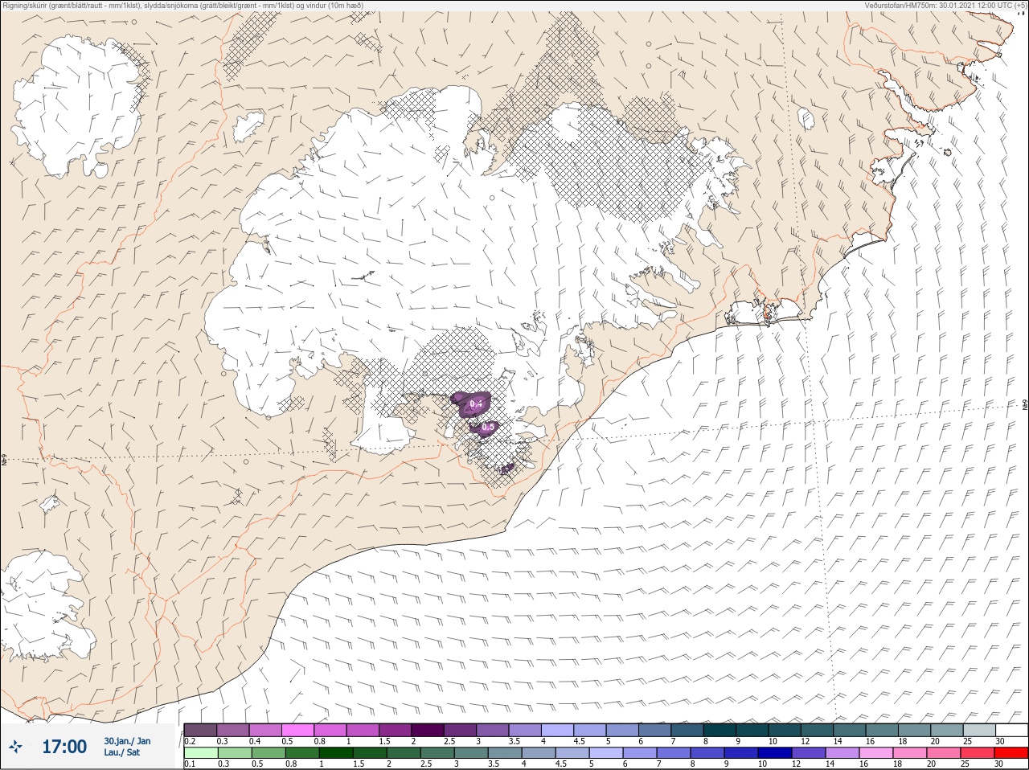
Task: Select the first top-row swatch labeled 0.2
Action: pos(200,730)
